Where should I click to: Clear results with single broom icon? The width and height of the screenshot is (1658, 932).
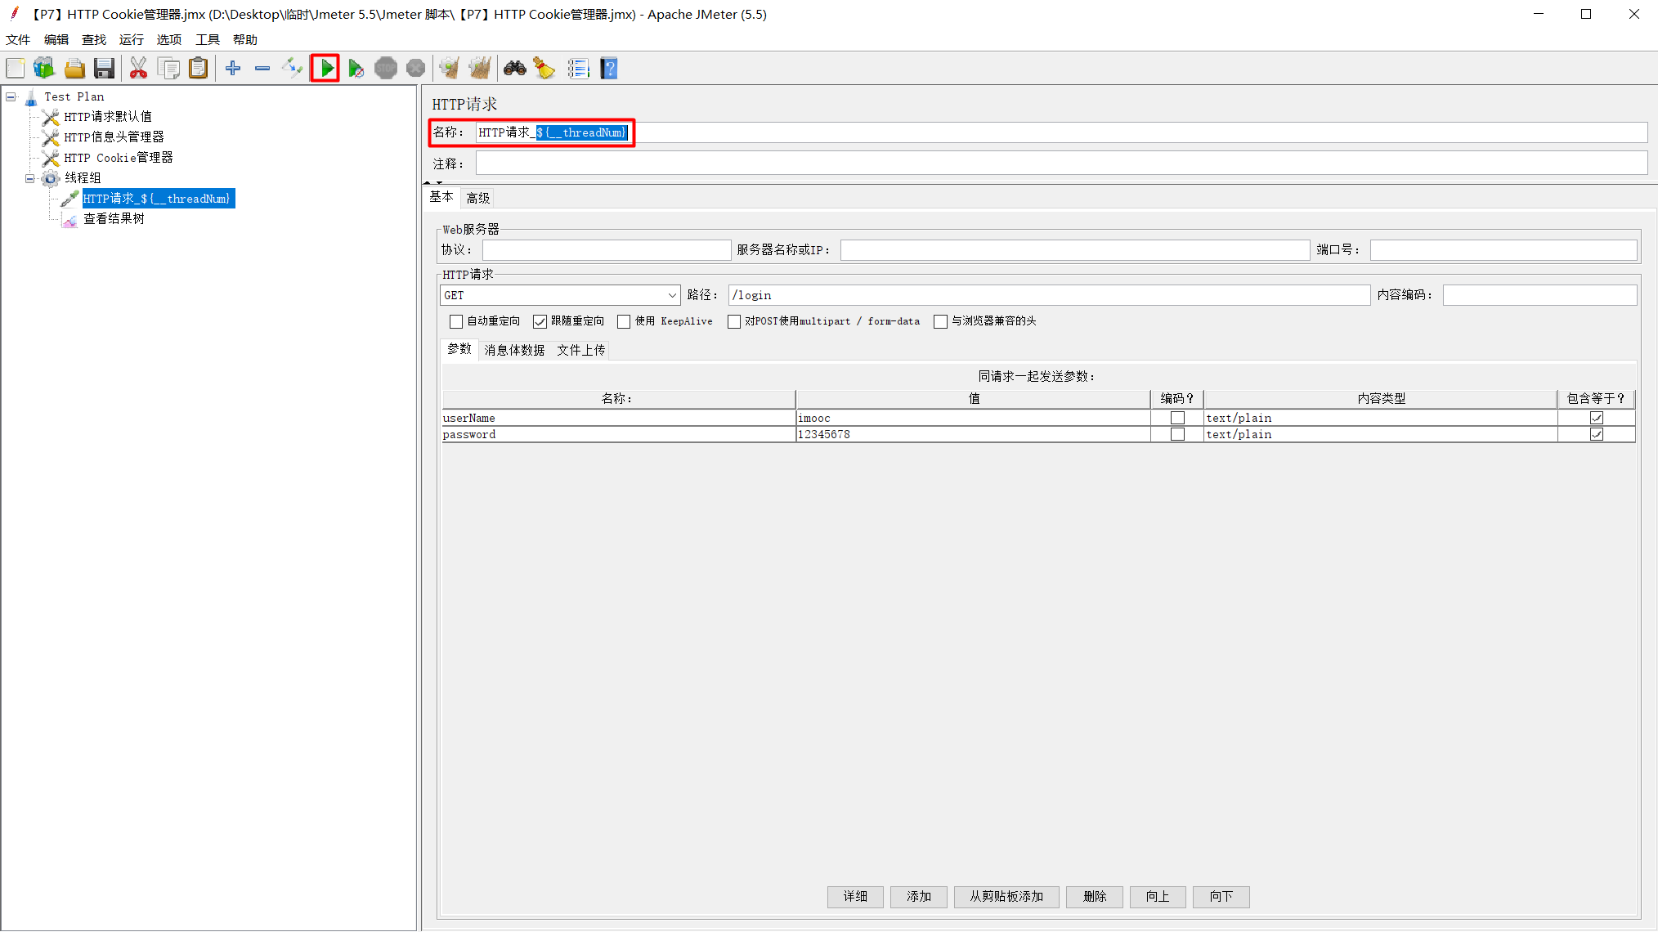[x=449, y=69]
